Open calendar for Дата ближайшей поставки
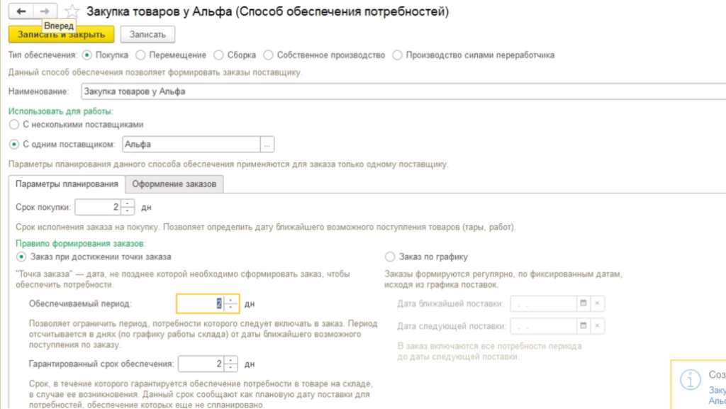726x409 pixels. pos(583,303)
